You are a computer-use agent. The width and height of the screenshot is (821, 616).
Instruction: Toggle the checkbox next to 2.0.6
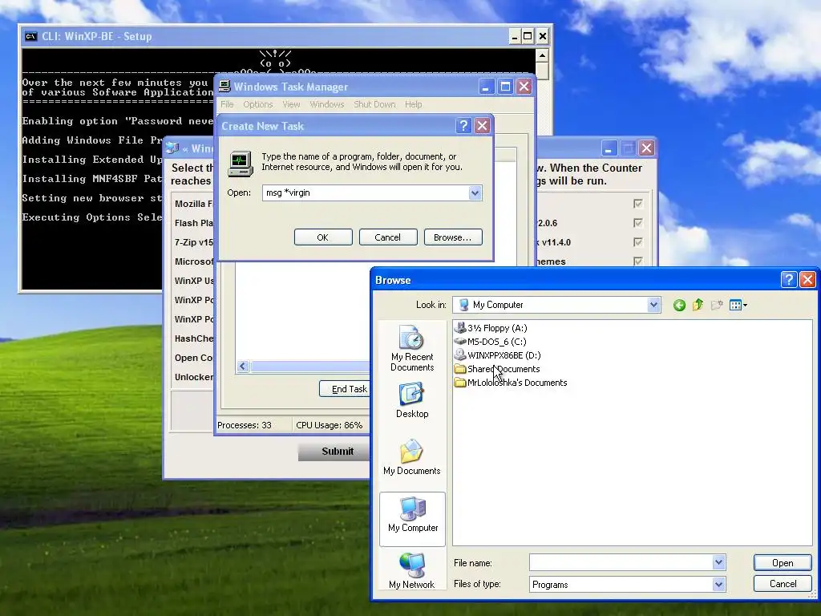tap(637, 223)
